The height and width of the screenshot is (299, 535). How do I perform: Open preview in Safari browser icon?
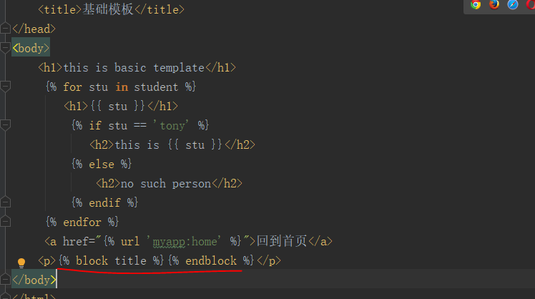pos(513,4)
